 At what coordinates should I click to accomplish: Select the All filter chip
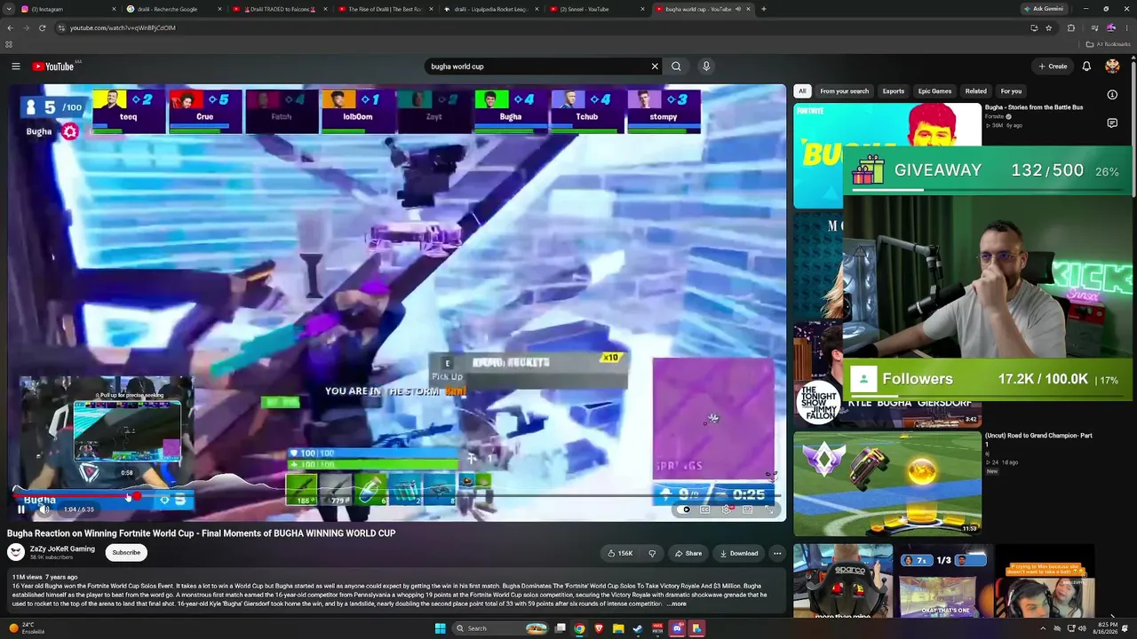(x=802, y=91)
